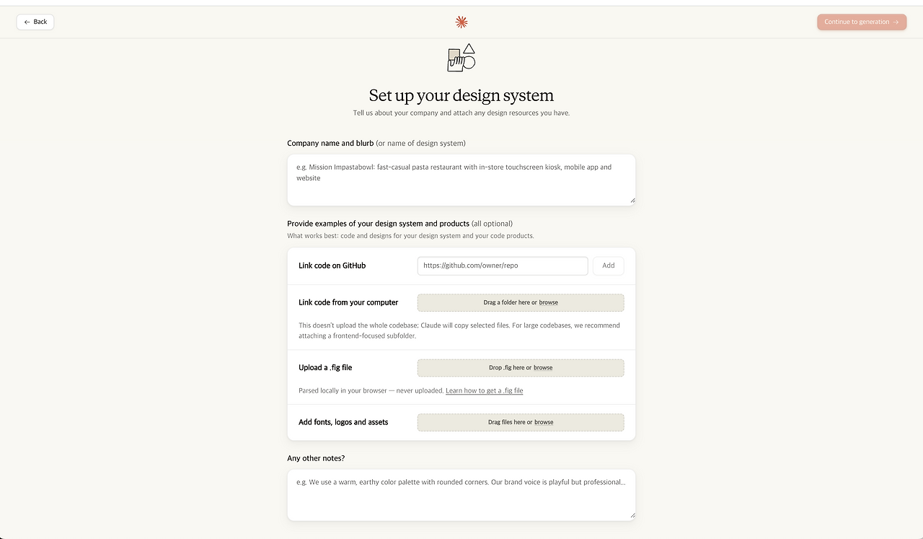The height and width of the screenshot is (539, 923).
Task: Click the folder drag-and-drop zone
Action: (521, 303)
